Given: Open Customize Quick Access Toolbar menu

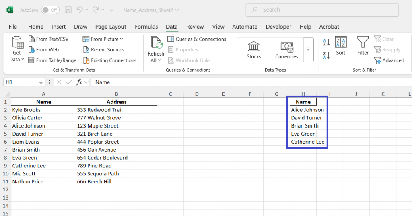Looking at the screenshot, I should (111, 10).
